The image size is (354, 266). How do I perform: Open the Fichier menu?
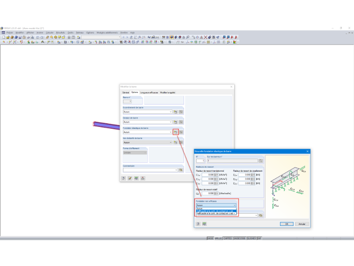(x=10, y=33)
